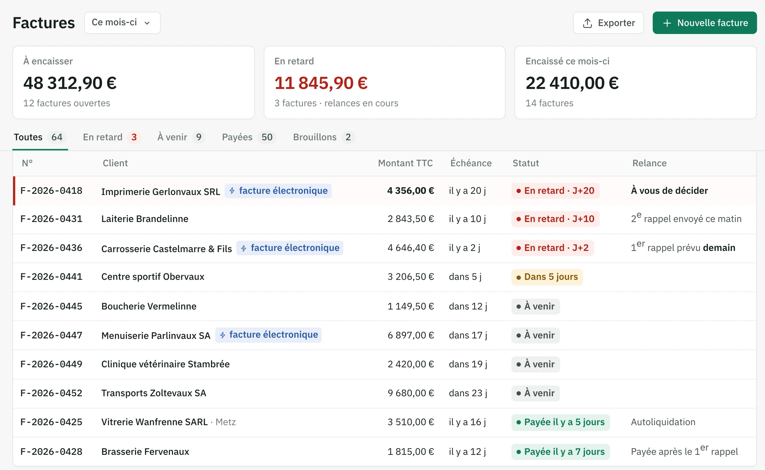The height and width of the screenshot is (470, 765).
Task: Open invoice F-2026-0441
Action: (51, 277)
